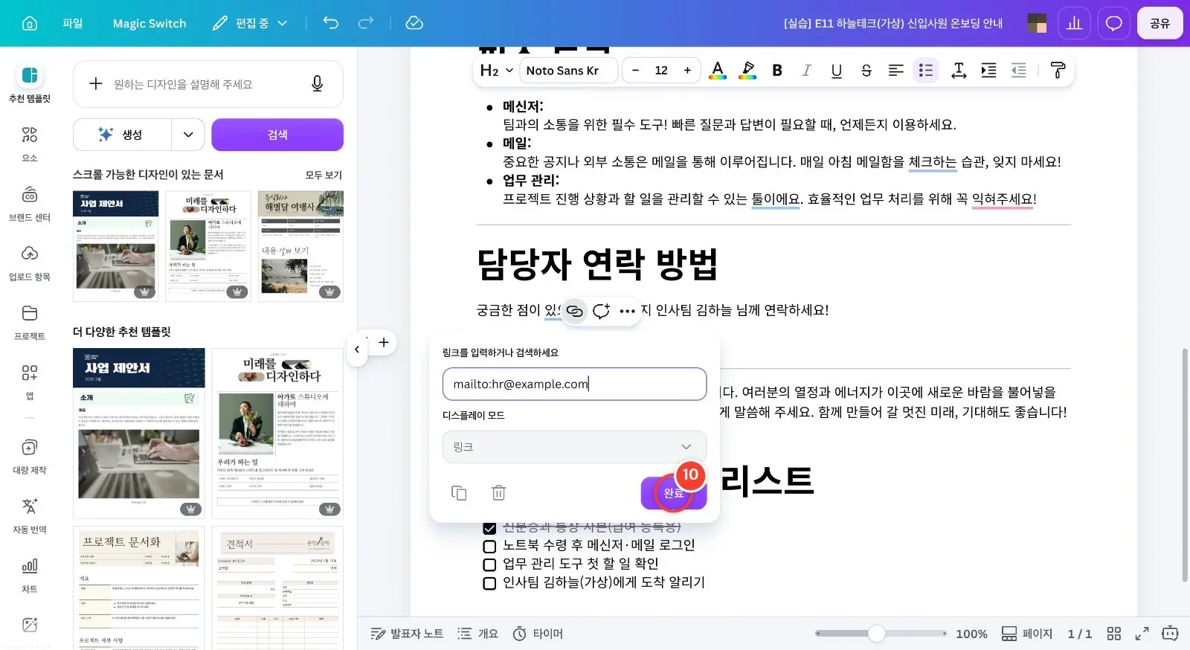Copy the link with duplicate icon

[459, 492]
